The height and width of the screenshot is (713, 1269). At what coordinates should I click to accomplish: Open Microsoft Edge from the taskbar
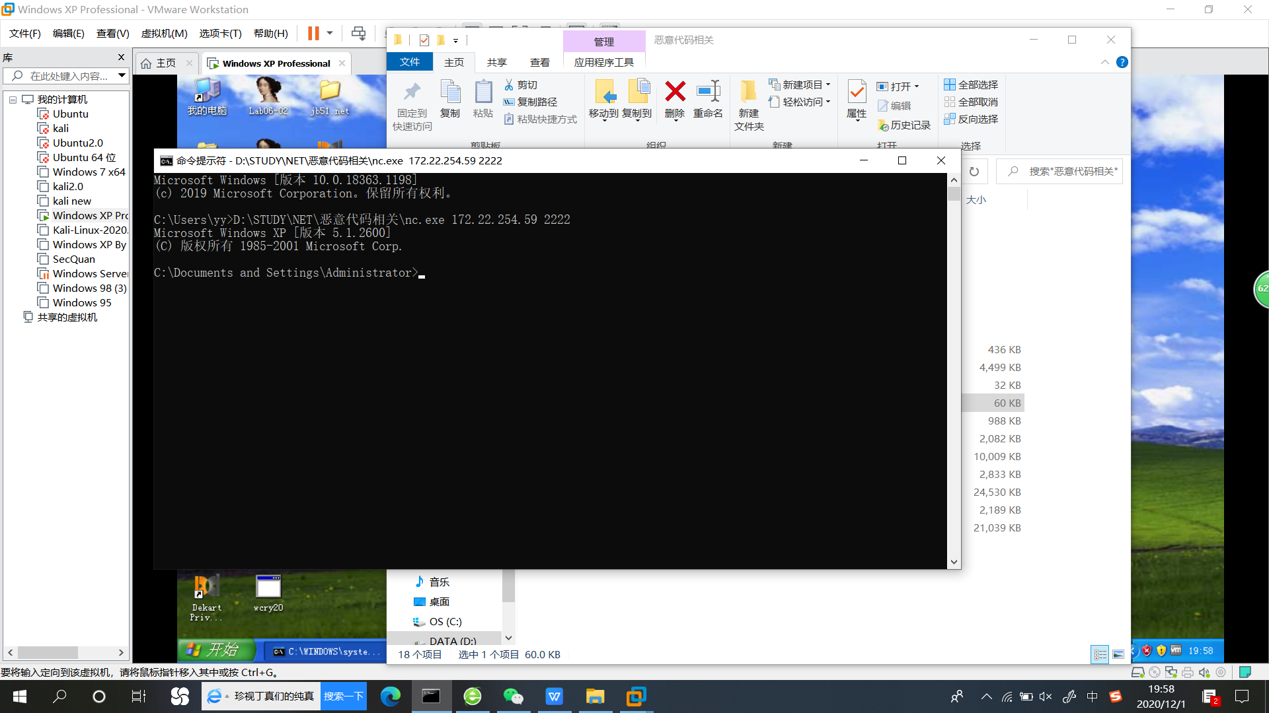click(390, 696)
